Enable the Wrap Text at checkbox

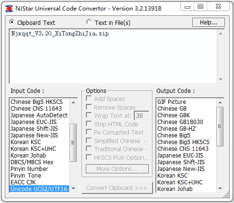pyautogui.click(x=89, y=115)
